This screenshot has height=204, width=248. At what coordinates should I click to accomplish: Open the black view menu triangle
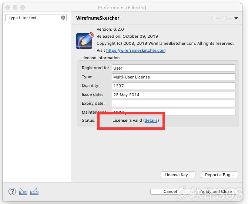236,19
